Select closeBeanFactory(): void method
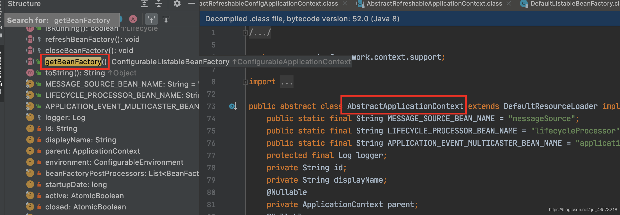Image resolution: width=620 pixels, height=215 pixels. coord(89,51)
